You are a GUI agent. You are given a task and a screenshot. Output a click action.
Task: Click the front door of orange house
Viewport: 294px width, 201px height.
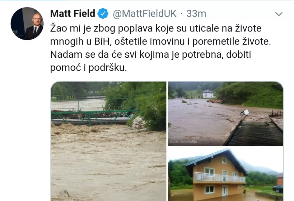[x=225, y=190]
